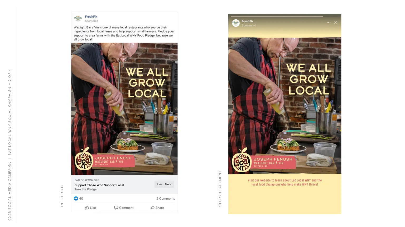Screen dimensions: 405x227
Task: Click the feed ad chef photo
Action: point(124,109)
